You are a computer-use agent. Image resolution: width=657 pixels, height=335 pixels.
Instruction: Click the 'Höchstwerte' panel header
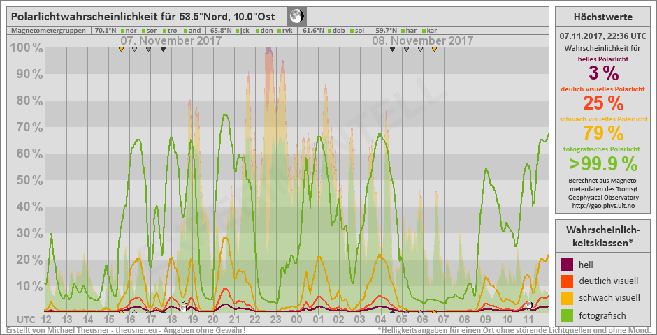602,17
